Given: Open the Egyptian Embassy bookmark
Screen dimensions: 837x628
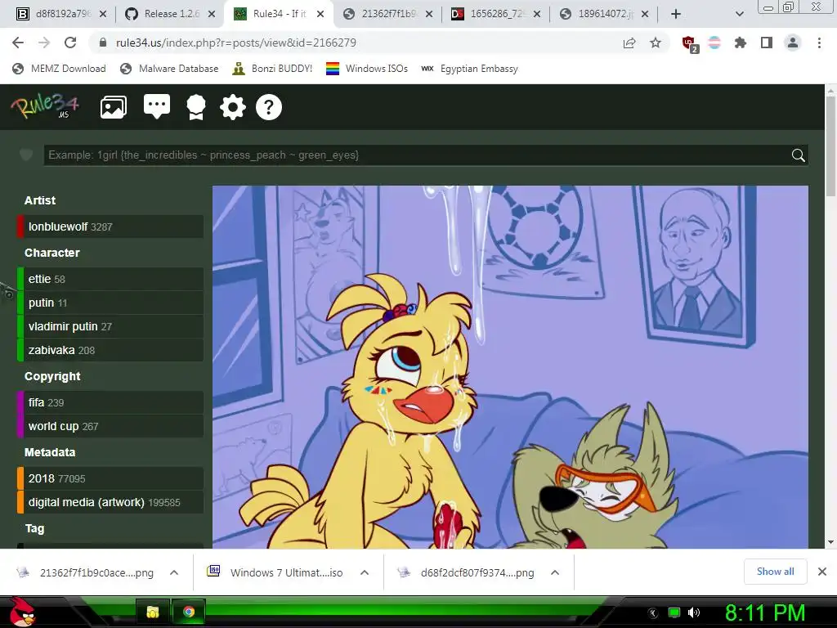Looking at the screenshot, I should 469,69.
